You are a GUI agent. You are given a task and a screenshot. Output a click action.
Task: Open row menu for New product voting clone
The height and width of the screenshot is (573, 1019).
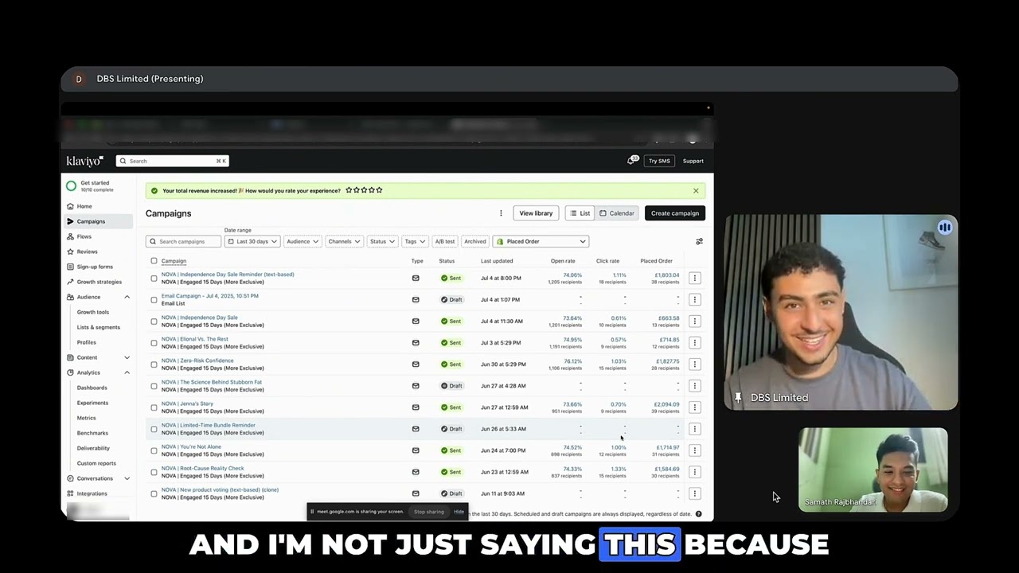(x=694, y=493)
